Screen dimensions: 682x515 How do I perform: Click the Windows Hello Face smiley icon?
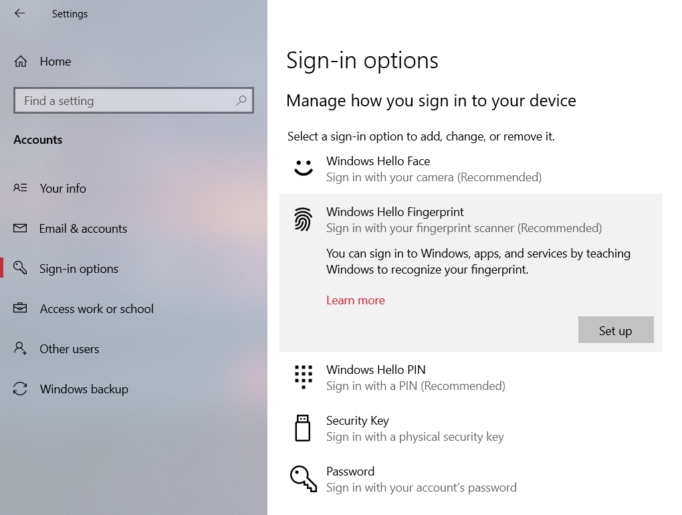(303, 168)
